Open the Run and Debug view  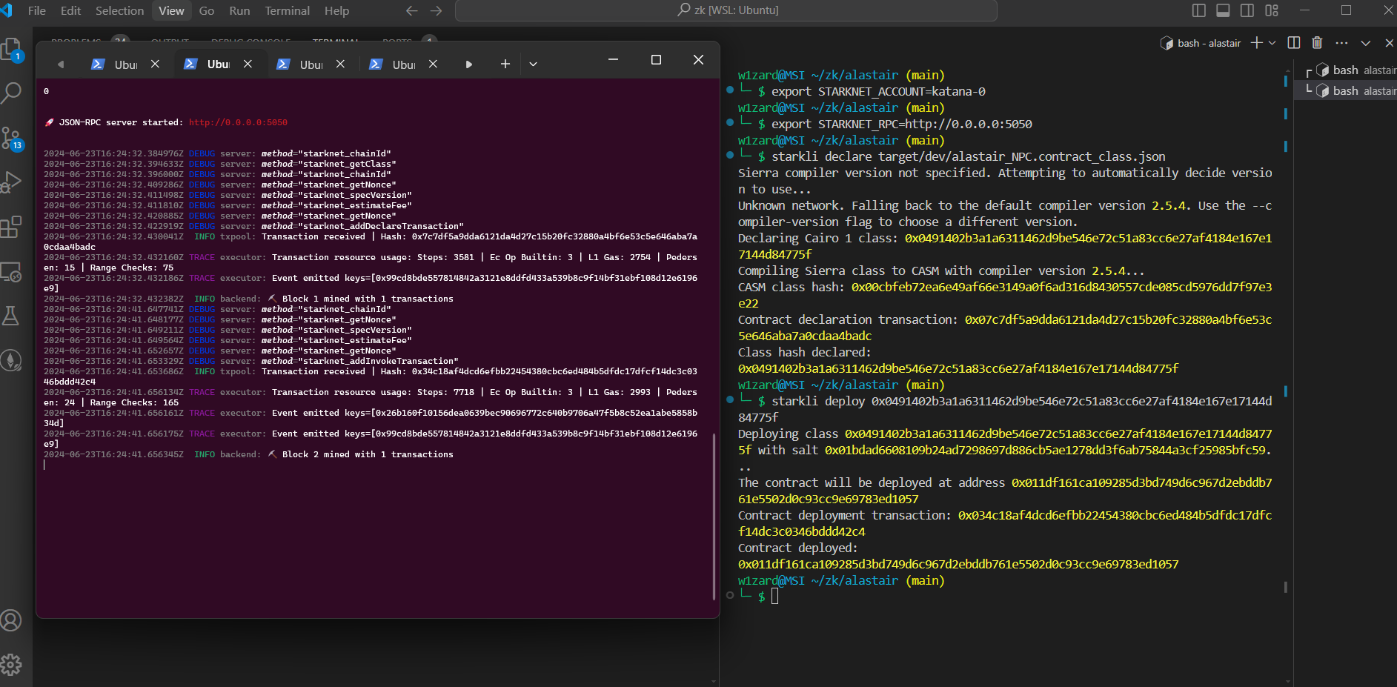point(11,182)
